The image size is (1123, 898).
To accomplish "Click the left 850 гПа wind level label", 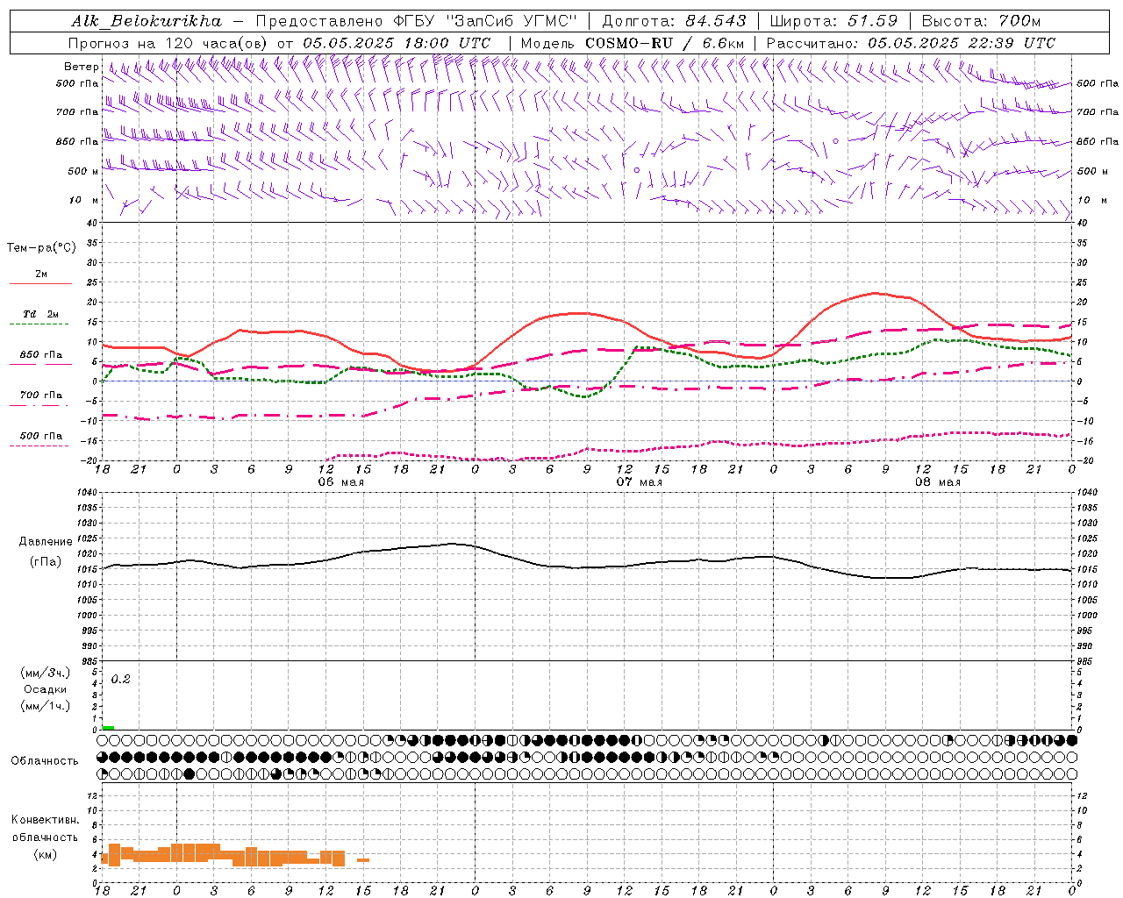I will 77,141.
